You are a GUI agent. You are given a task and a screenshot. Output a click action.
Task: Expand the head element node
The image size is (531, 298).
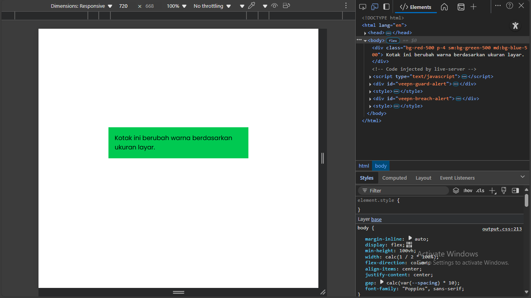point(365,33)
